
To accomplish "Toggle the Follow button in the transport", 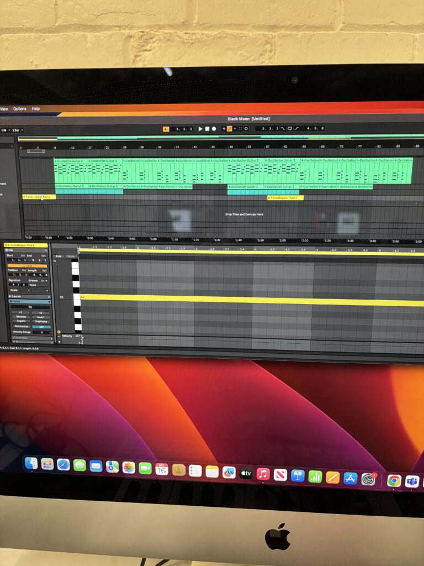I will (166, 129).
